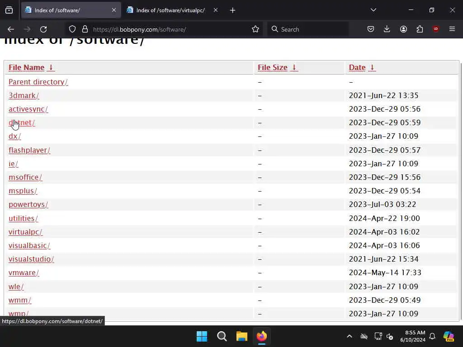Image resolution: width=463 pixels, height=347 pixels.
Task: Open the list all tabs dropdown
Action: (373, 10)
